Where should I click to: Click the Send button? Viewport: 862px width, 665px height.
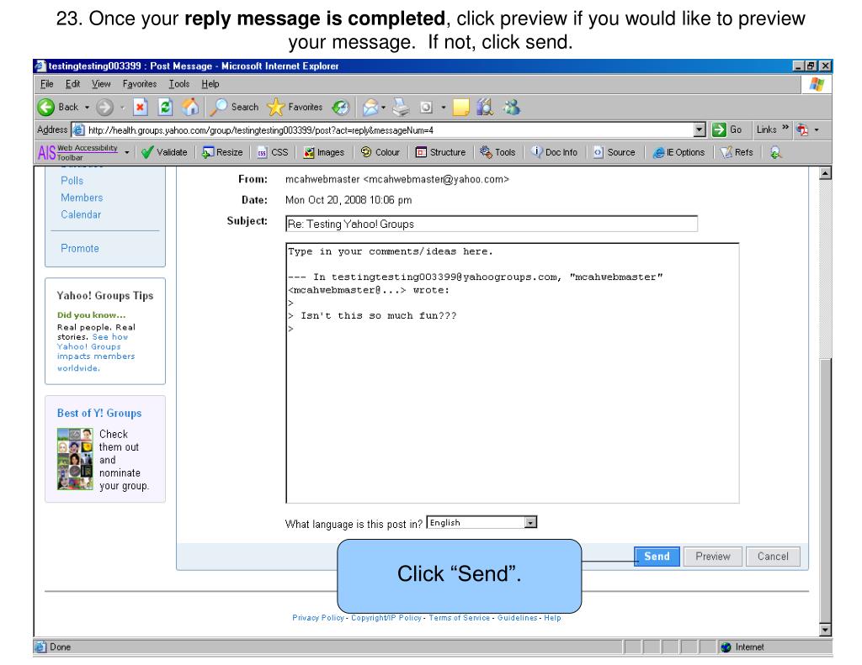tap(657, 557)
